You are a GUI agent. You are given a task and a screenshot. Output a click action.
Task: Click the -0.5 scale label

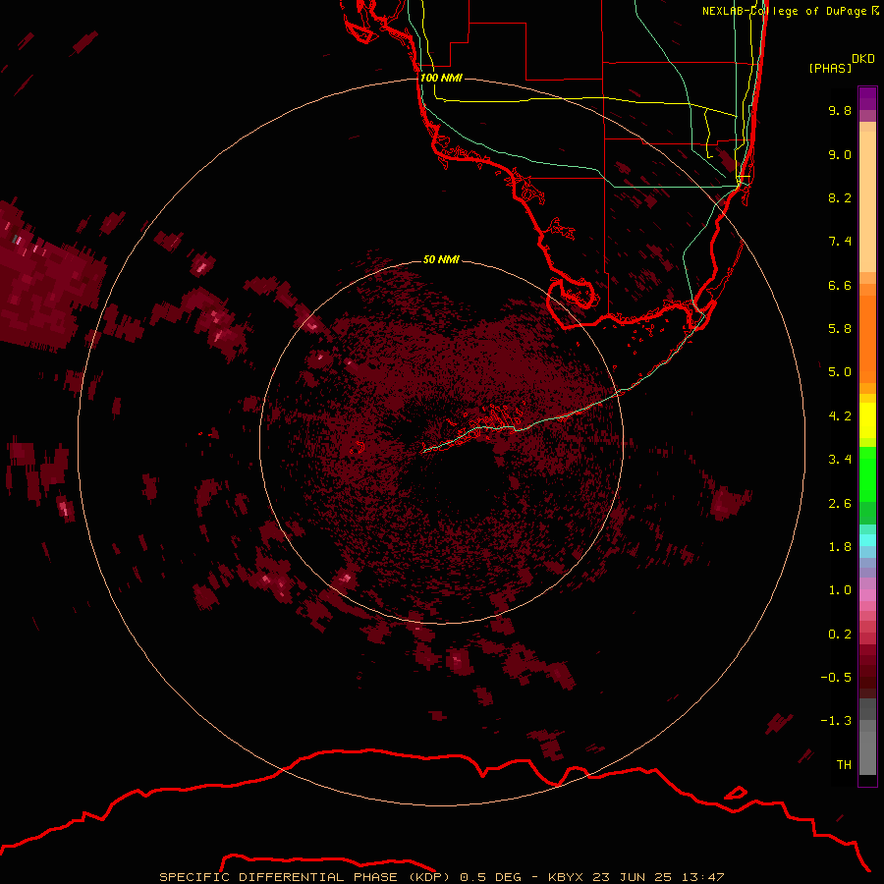point(836,678)
